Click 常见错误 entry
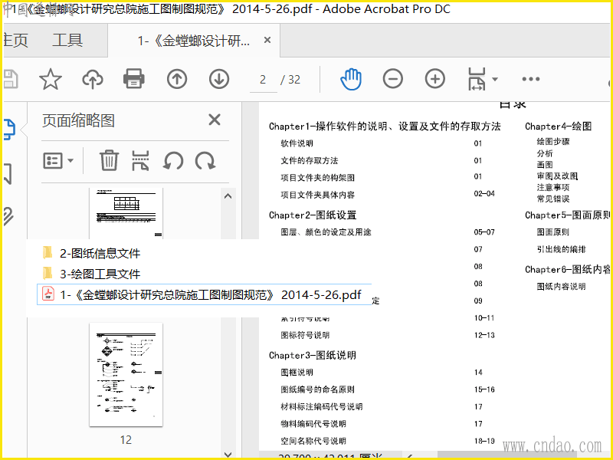613x460 pixels. point(552,199)
